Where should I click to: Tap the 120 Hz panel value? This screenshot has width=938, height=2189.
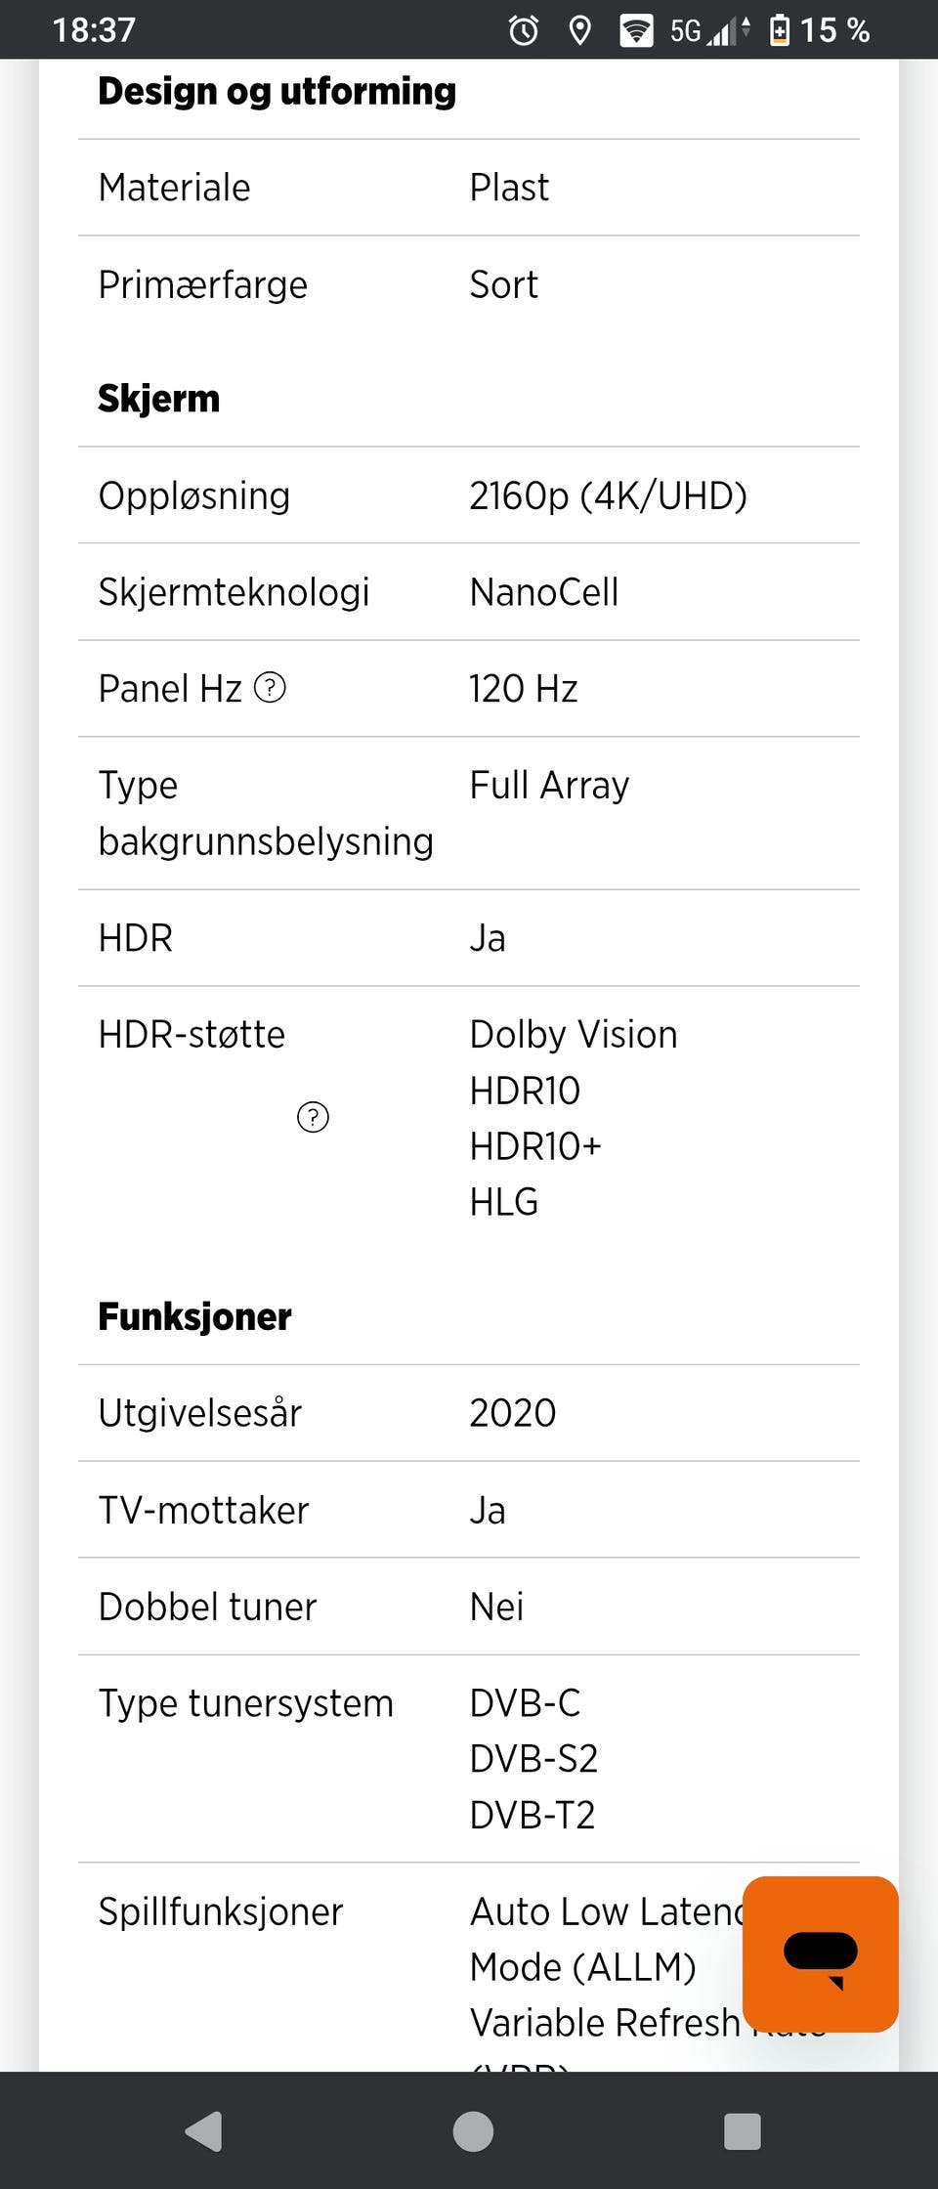click(x=524, y=689)
